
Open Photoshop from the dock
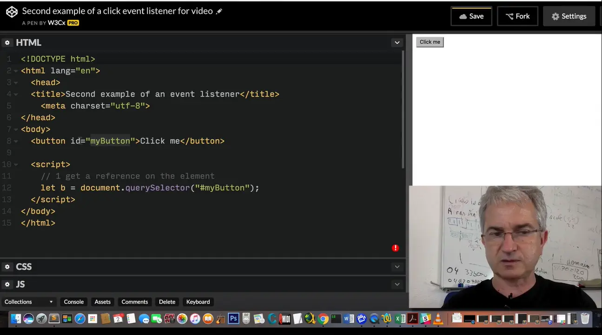(x=233, y=319)
